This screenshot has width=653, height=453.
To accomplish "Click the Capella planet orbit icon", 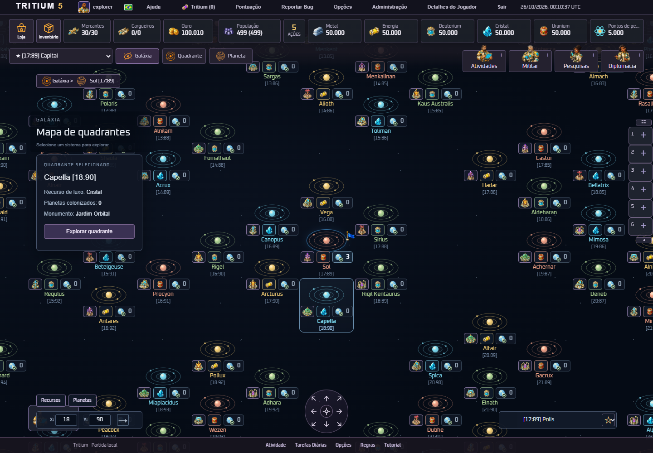I will (x=326, y=295).
